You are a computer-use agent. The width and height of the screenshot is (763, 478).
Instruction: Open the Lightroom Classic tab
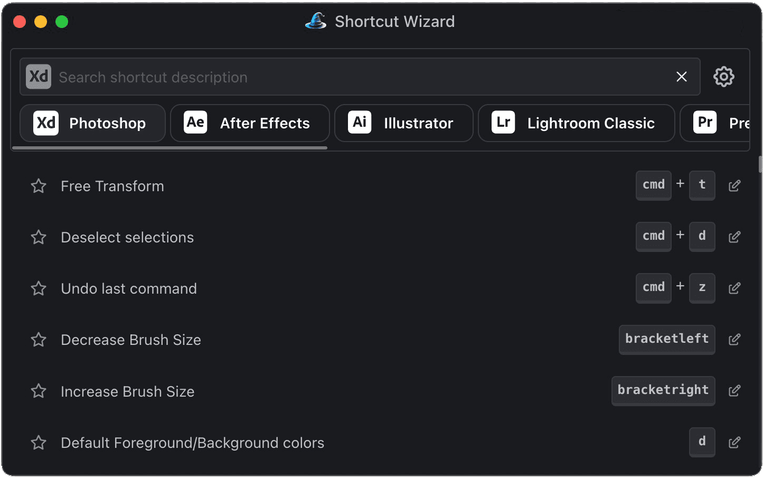click(576, 123)
